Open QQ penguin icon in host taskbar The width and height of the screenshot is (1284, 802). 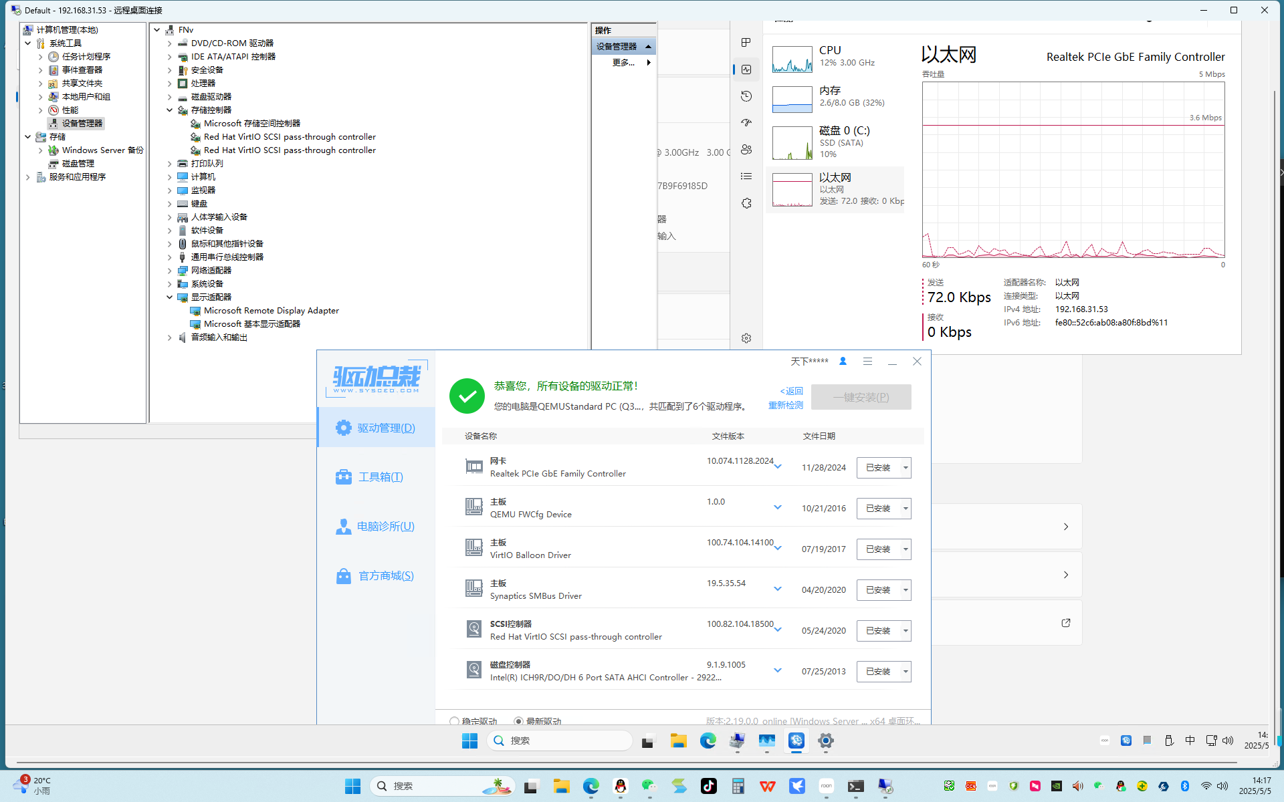point(621,786)
